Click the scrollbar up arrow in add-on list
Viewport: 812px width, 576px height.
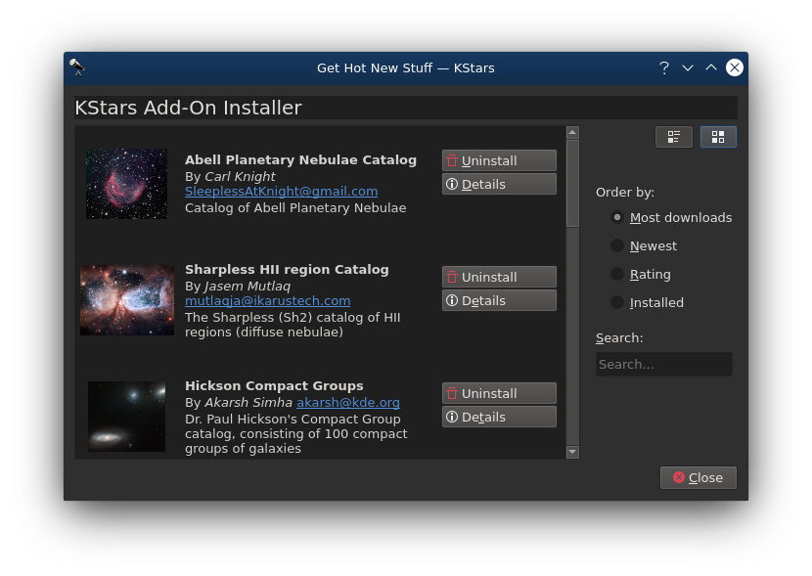tap(572, 132)
